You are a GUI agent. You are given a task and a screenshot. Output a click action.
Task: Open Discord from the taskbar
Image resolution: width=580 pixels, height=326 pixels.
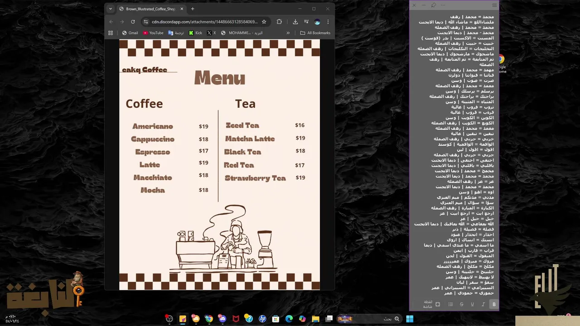pos(222,319)
